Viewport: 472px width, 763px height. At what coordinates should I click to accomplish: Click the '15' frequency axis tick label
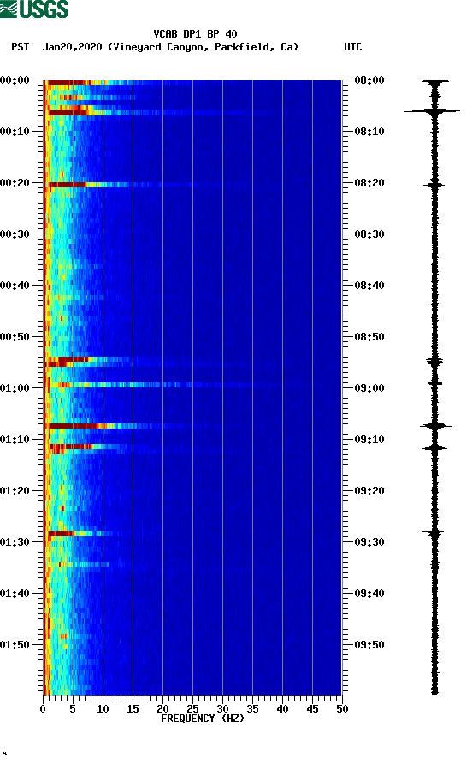point(133,709)
